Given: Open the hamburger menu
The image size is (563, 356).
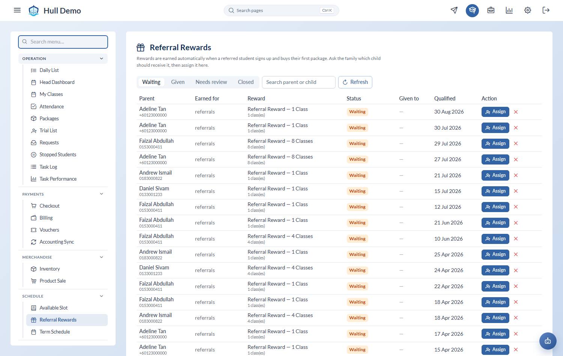Looking at the screenshot, I should 17,10.
